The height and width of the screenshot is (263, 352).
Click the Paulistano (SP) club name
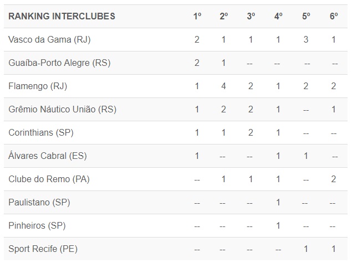click(39, 203)
